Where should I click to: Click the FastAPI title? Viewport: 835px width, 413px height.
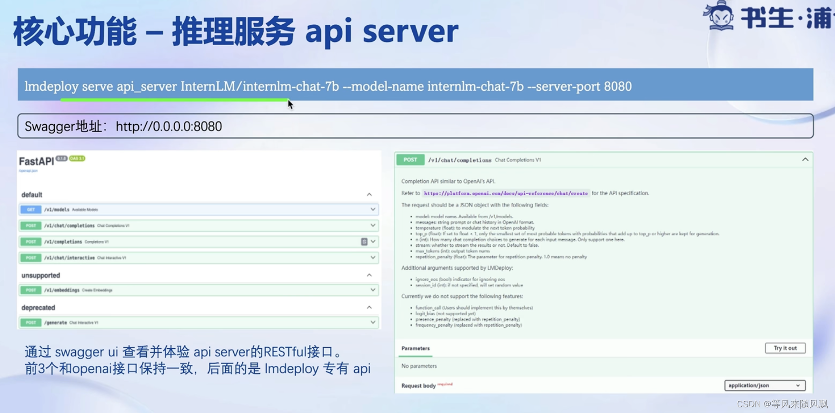click(x=37, y=161)
